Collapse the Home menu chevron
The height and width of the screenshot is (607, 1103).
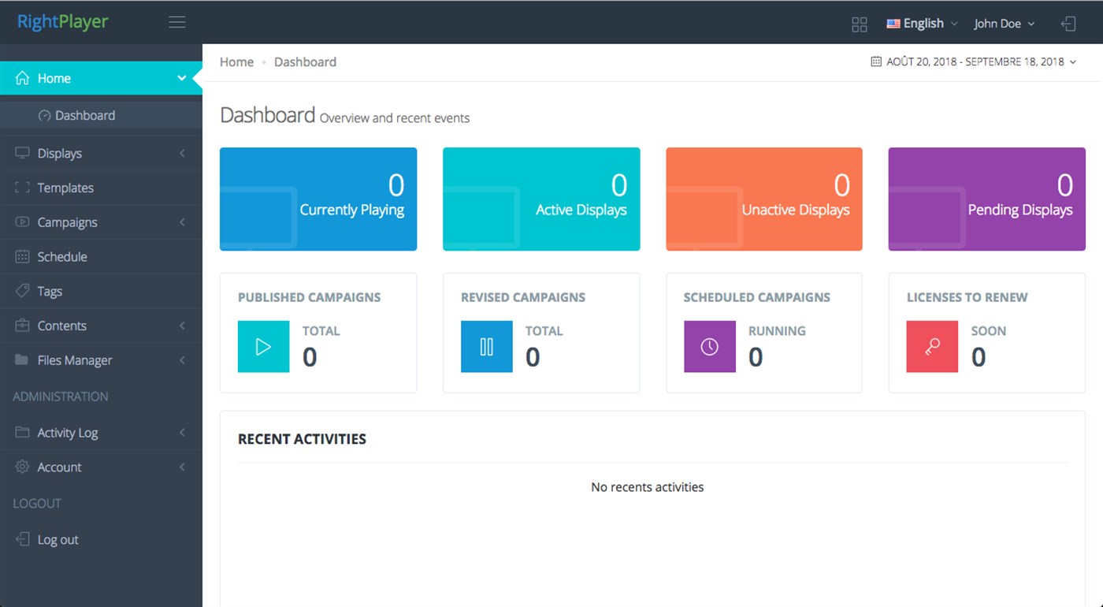click(182, 78)
